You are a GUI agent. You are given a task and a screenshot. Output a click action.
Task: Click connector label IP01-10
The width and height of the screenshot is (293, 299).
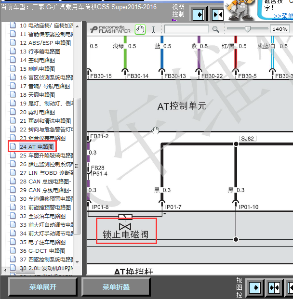[249, 207]
